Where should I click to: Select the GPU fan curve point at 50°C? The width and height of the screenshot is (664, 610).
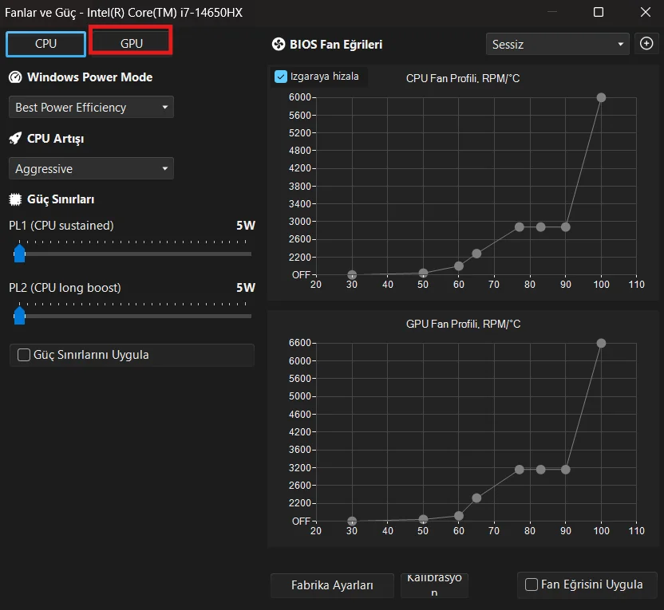[x=423, y=519]
